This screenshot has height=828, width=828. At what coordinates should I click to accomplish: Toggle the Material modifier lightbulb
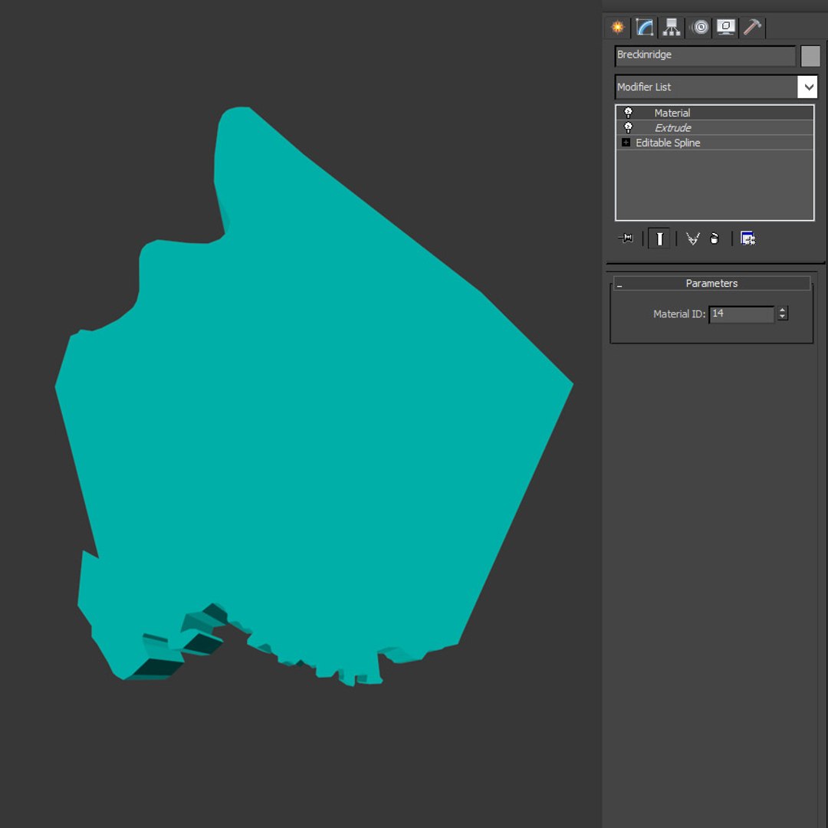[628, 113]
